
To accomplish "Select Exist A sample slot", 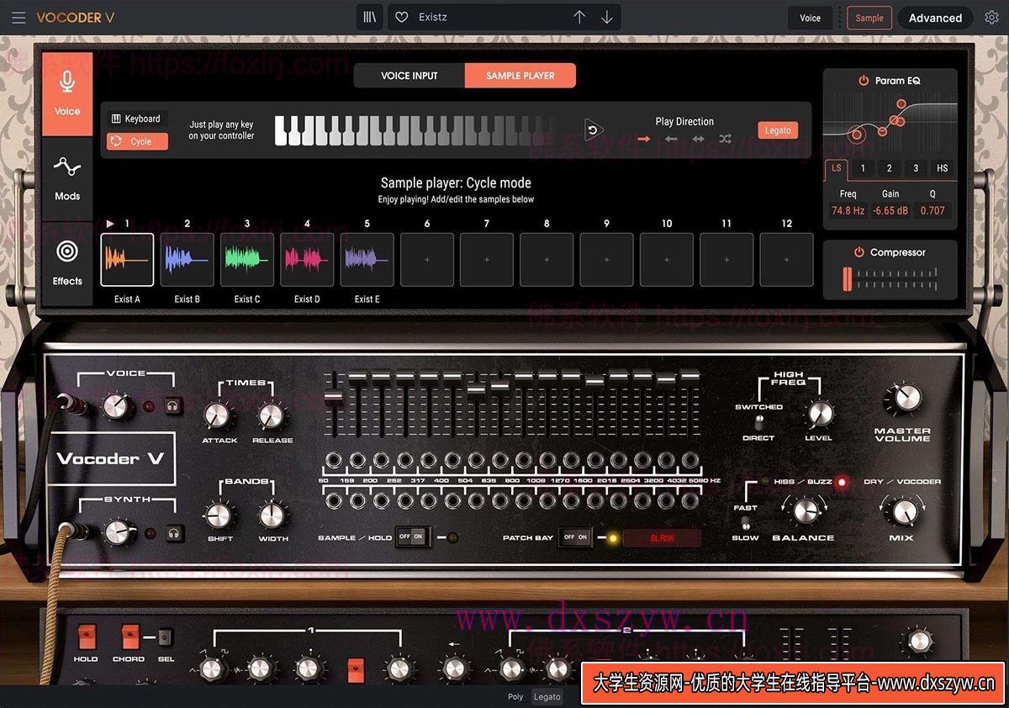I will point(128,260).
